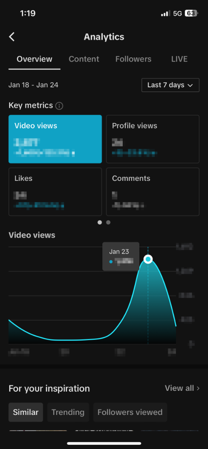Expand View all inspiration chevron

click(198, 388)
